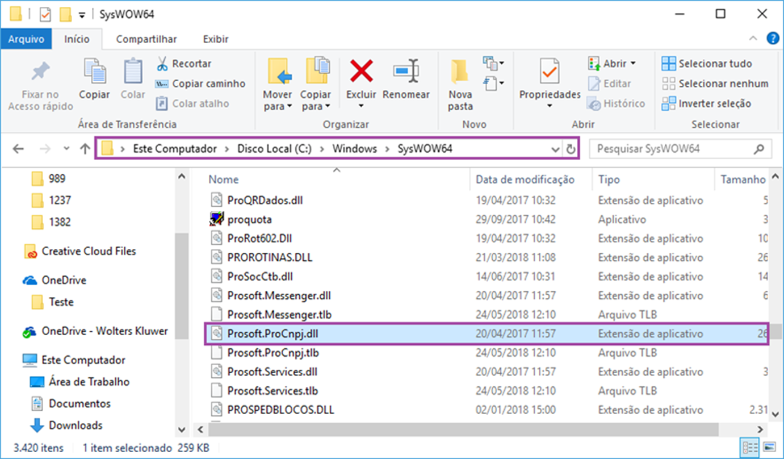Click the Abrir icon in the ribbon
The height and width of the screenshot is (459, 784).
(x=594, y=63)
